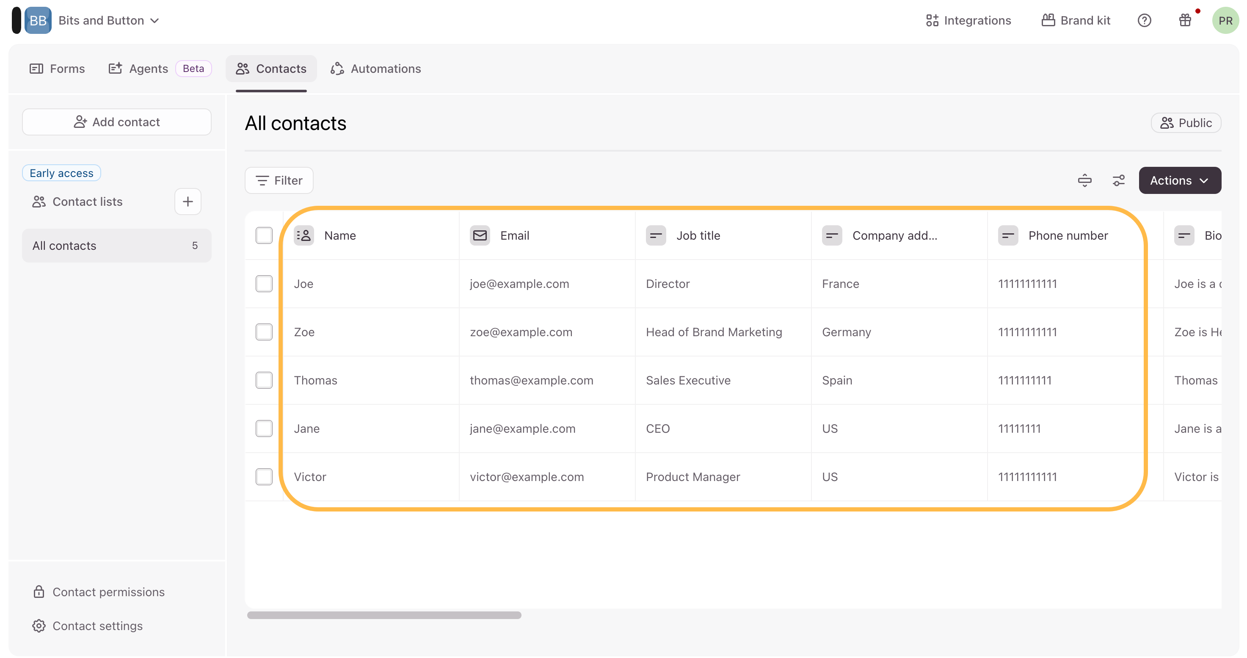Select All contacts list in sidebar
1247x658 pixels.
tap(116, 246)
